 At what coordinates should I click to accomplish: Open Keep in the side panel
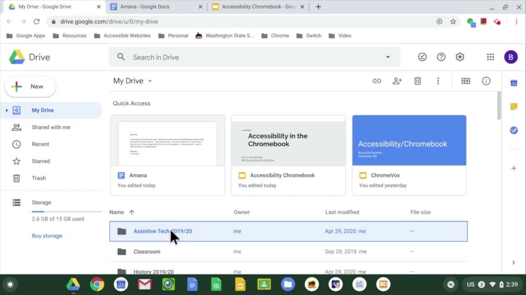pos(514,107)
